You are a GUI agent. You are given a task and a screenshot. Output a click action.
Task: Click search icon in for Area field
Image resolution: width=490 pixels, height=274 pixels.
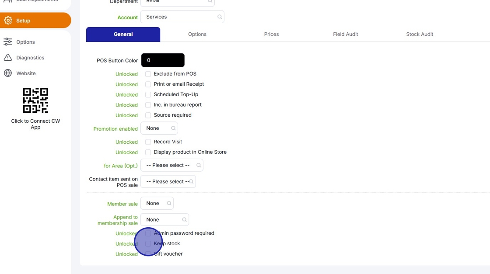[199, 165]
